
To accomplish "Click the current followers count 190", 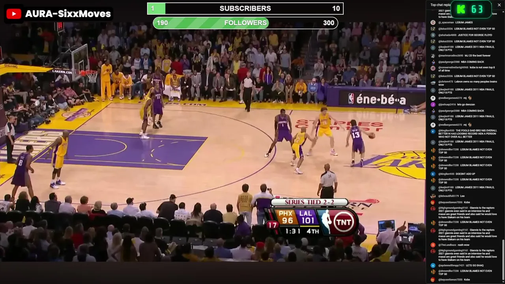I will click(162, 23).
